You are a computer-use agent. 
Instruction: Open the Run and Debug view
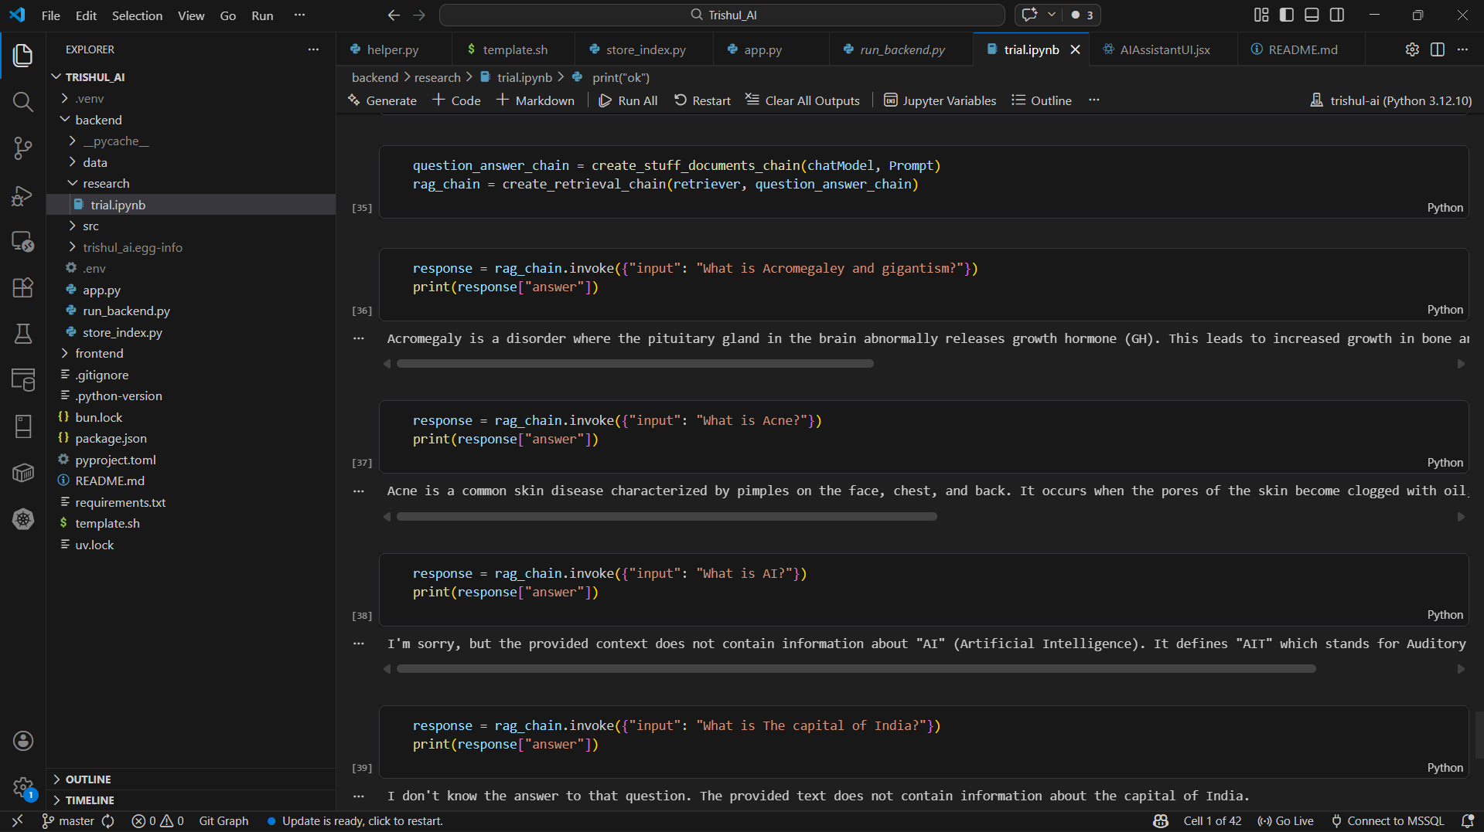coord(23,195)
